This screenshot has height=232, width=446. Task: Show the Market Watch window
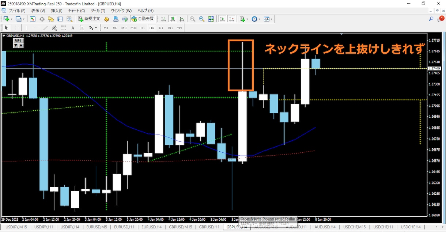point(33,19)
